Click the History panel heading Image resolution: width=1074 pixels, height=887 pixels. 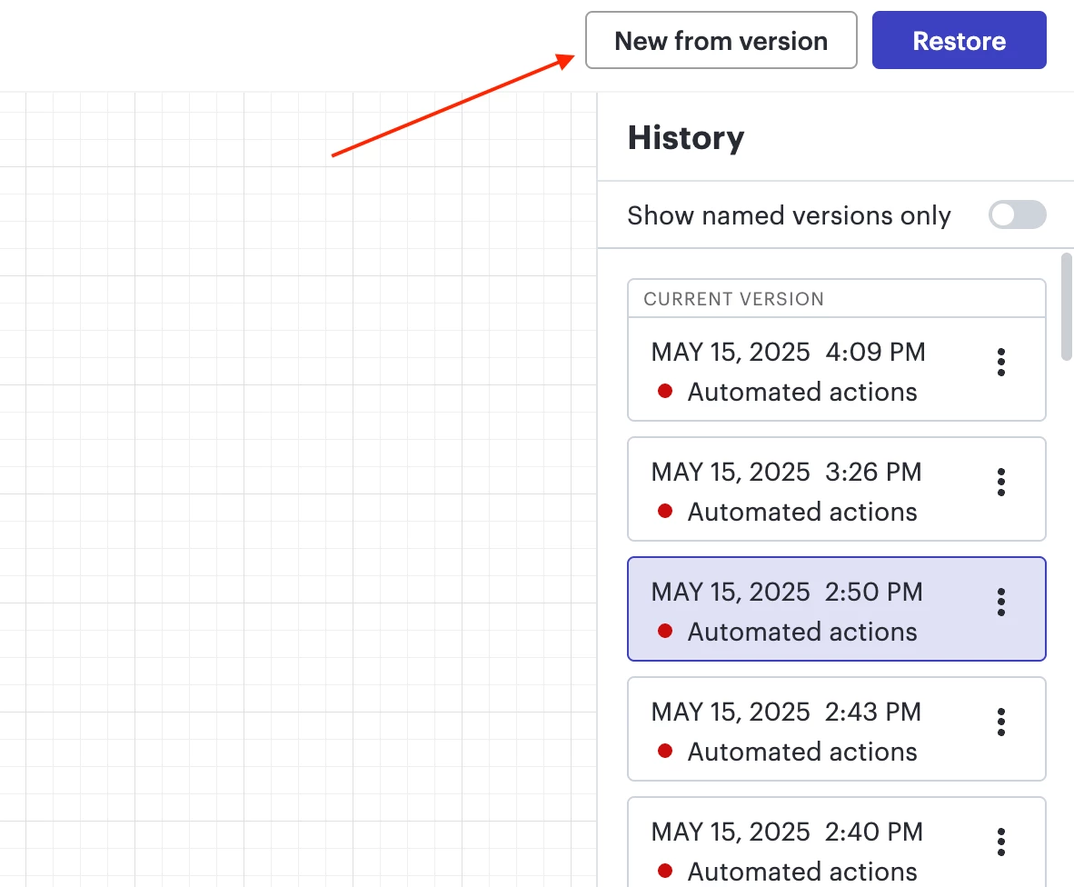686,137
